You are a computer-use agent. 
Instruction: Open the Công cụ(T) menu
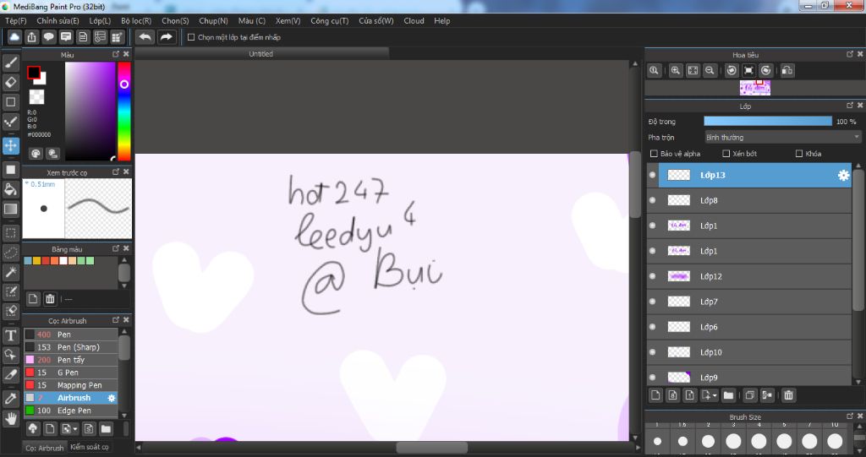[330, 20]
